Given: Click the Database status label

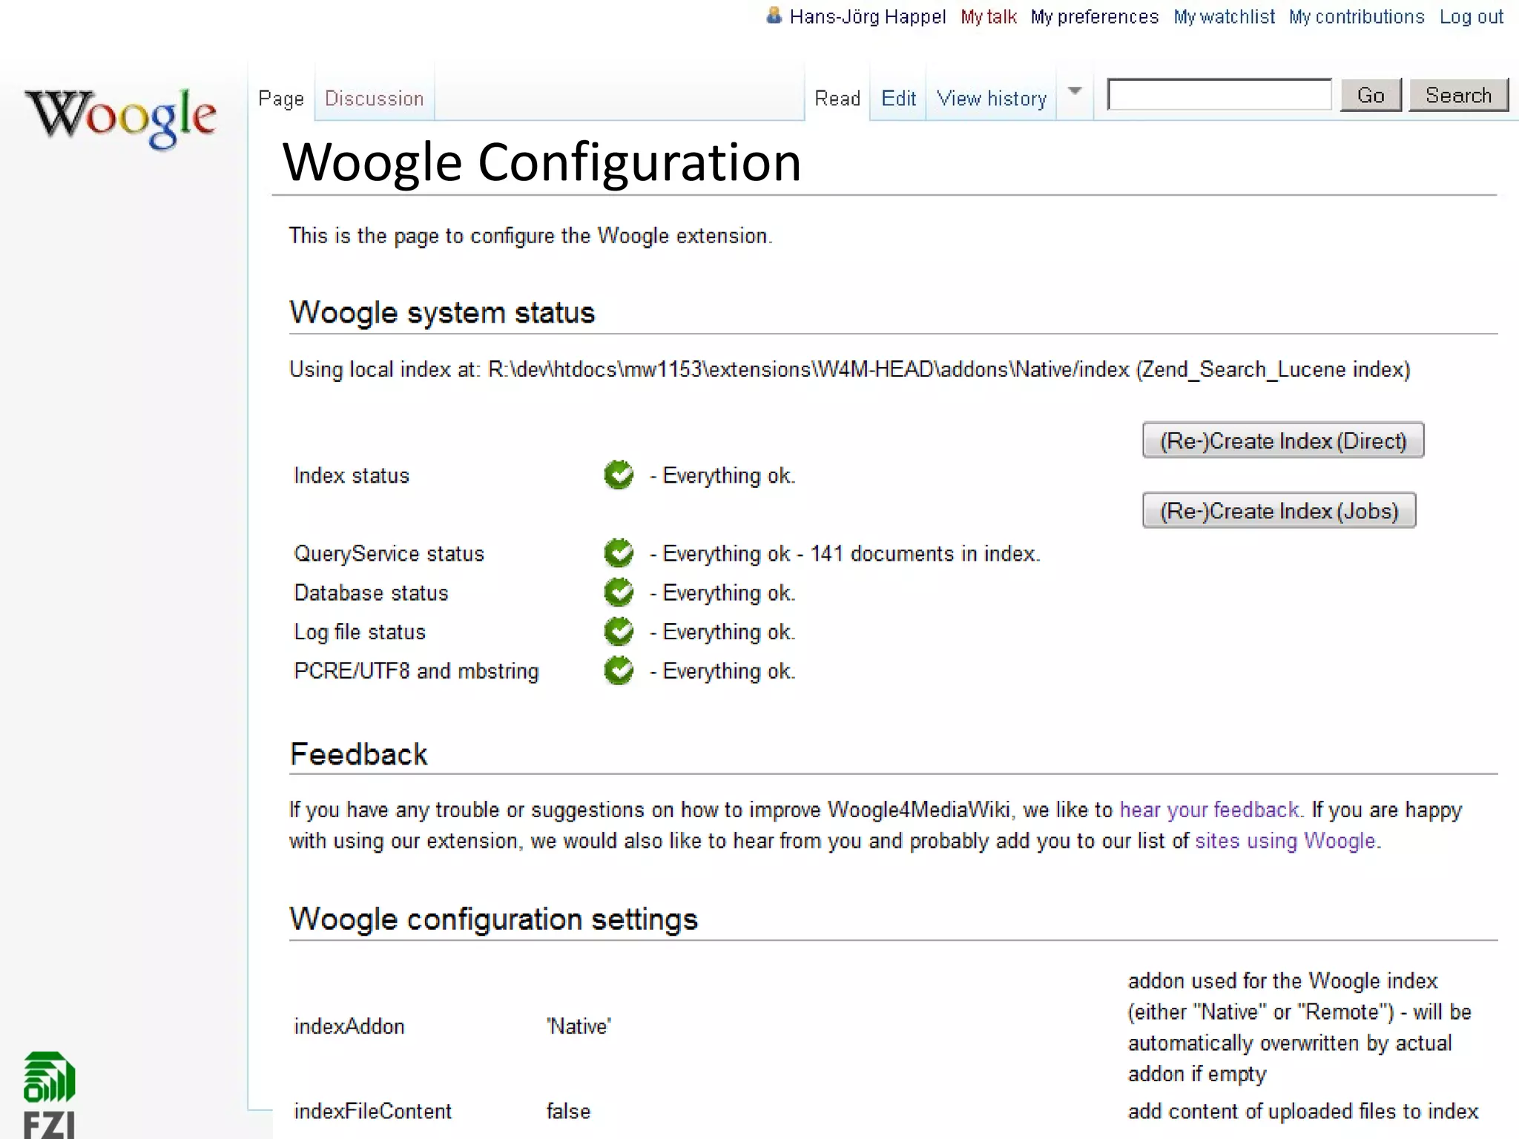Looking at the screenshot, I should pyautogui.click(x=371, y=592).
